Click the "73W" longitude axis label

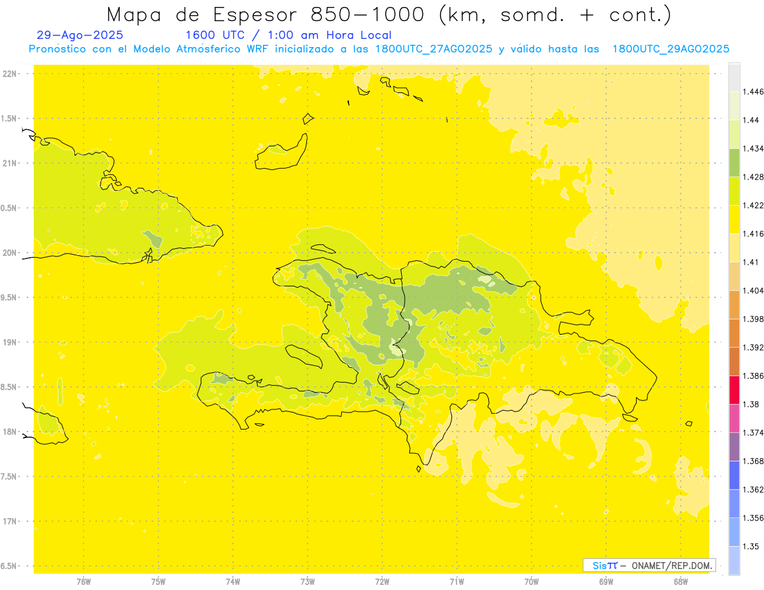click(x=308, y=582)
